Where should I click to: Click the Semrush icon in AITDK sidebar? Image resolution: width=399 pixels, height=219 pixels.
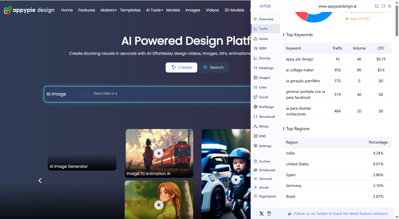[x=256, y=178]
